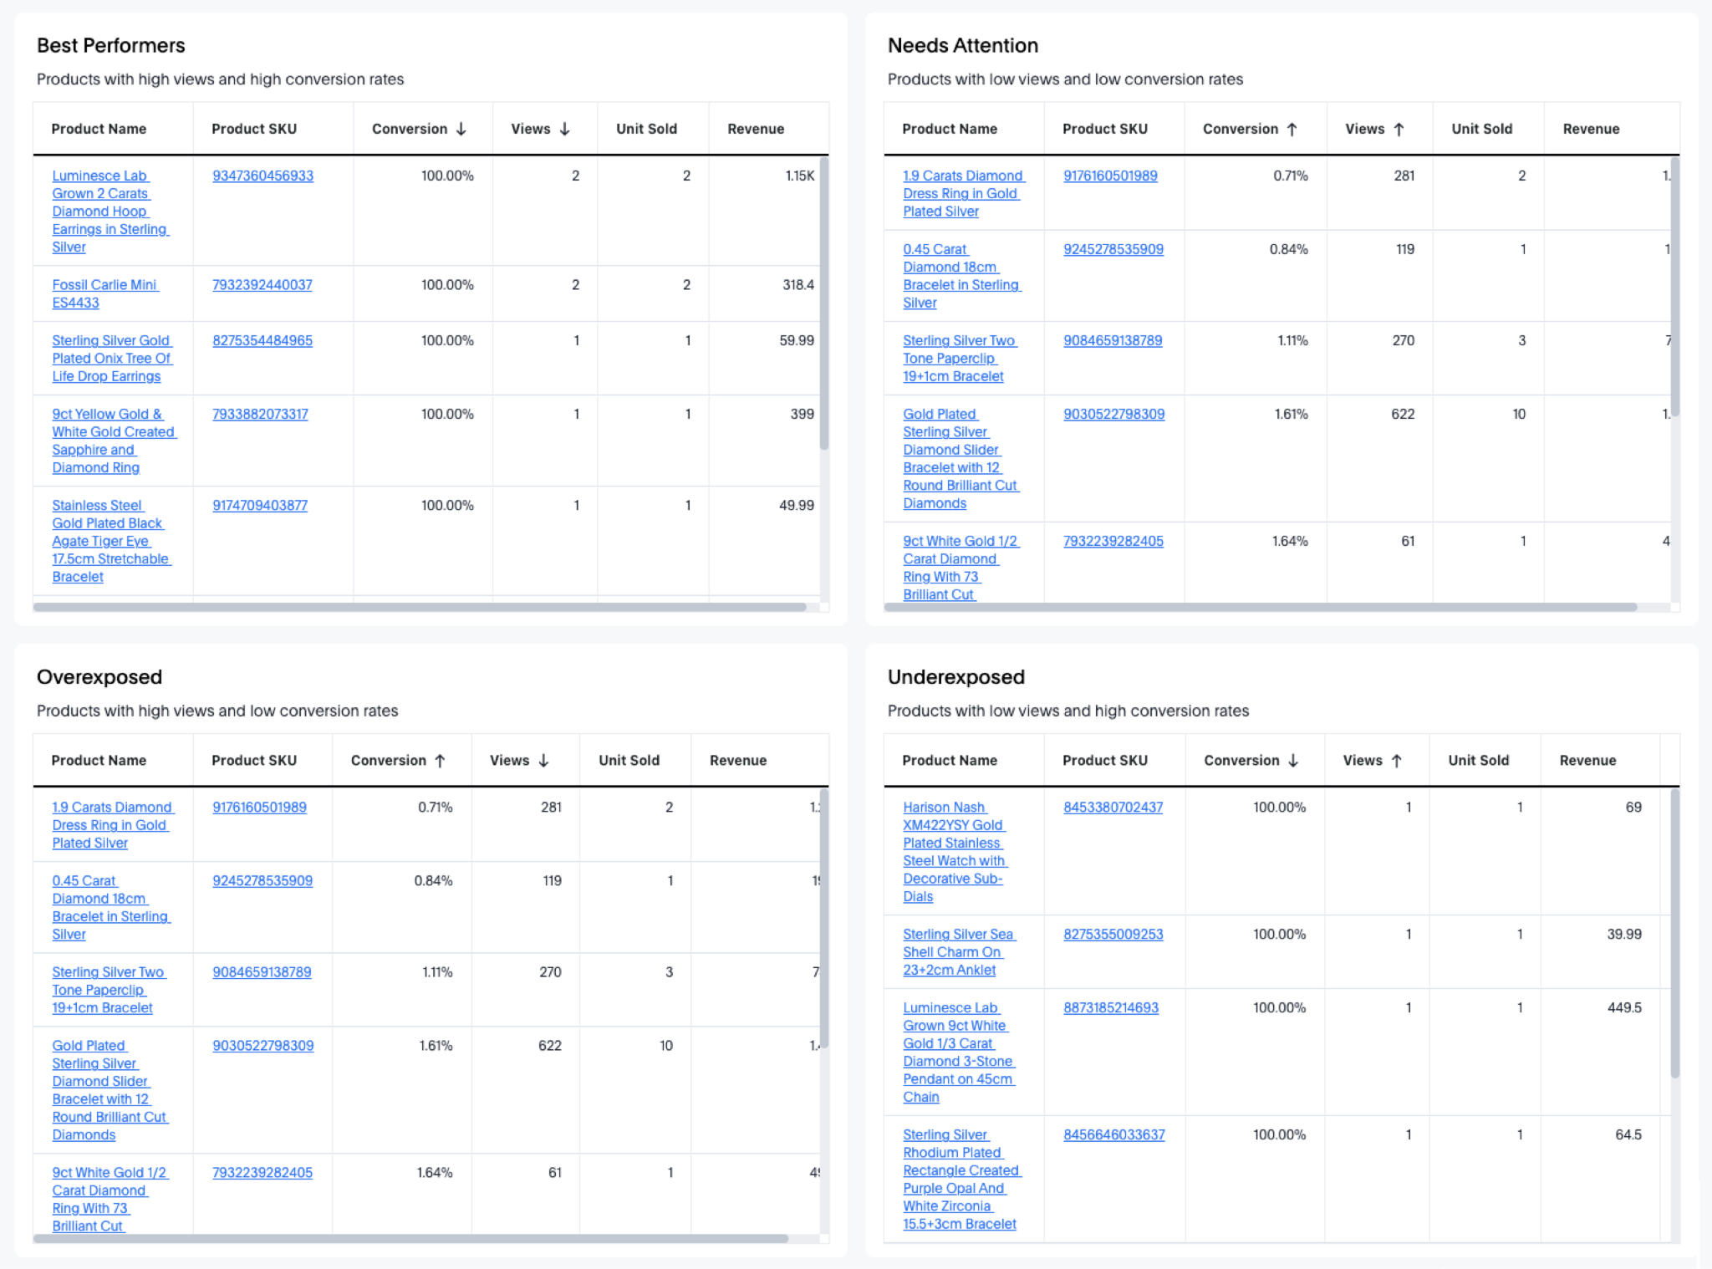Open SKU 9347360456933 link
This screenshot has width=1712, height=1269.
pos(262,176)
